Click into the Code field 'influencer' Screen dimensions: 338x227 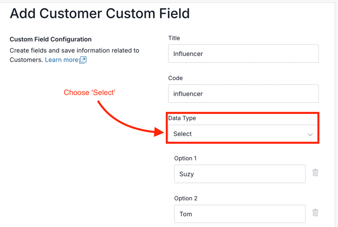[x=243, y=94]
